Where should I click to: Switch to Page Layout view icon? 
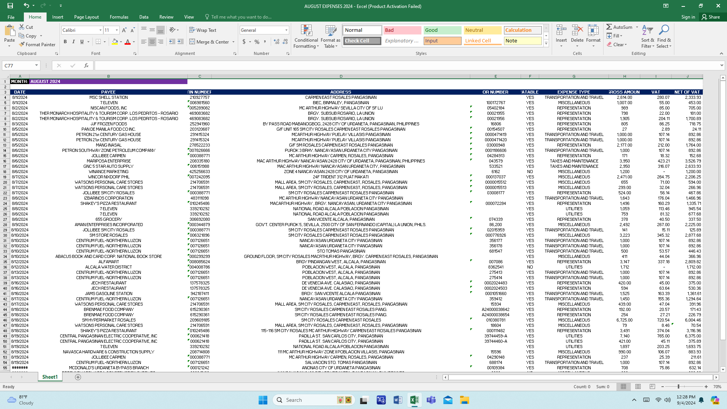point(638,387)
